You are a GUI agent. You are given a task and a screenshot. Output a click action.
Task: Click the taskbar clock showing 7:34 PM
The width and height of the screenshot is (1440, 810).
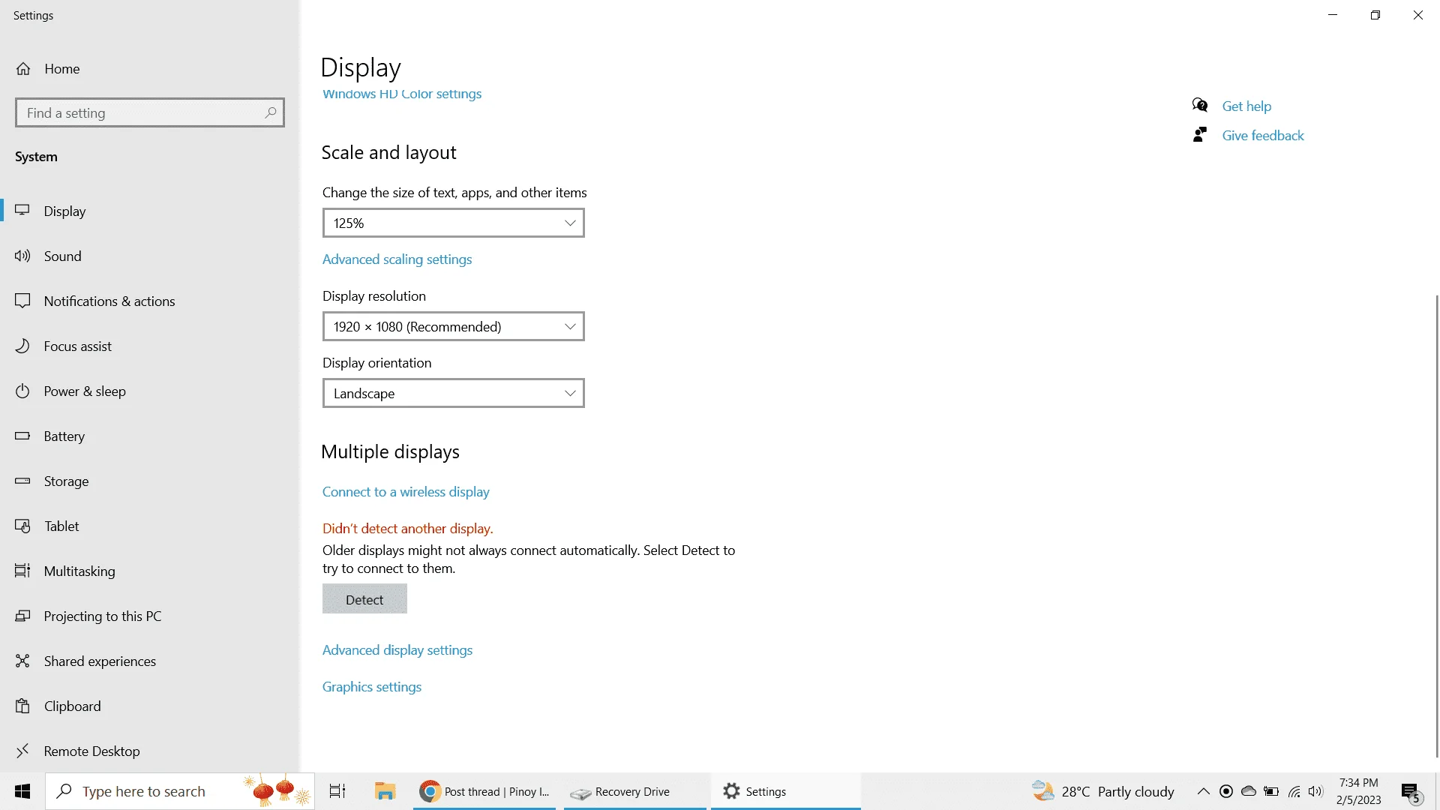1358,791
